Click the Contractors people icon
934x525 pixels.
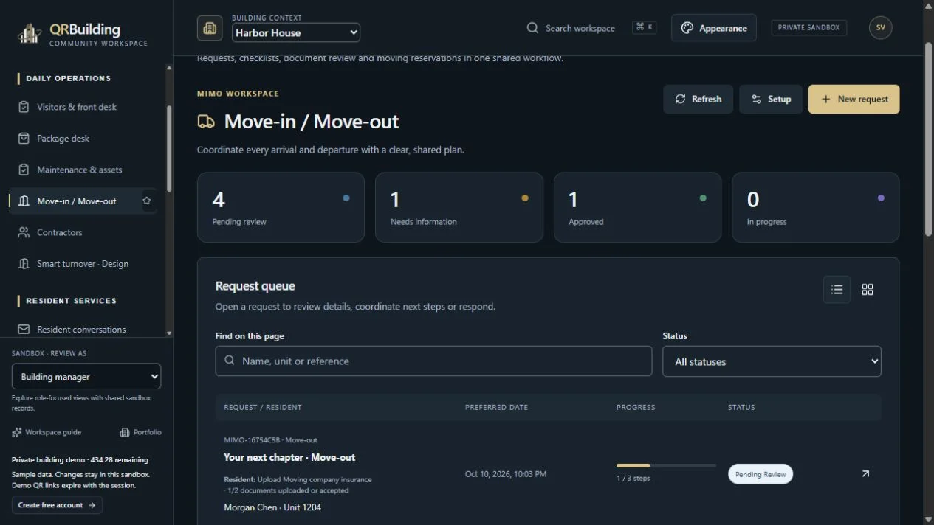point(24,232)
